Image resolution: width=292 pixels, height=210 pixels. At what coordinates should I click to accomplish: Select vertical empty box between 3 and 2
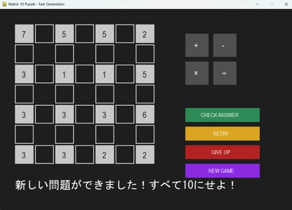[105, 134]
